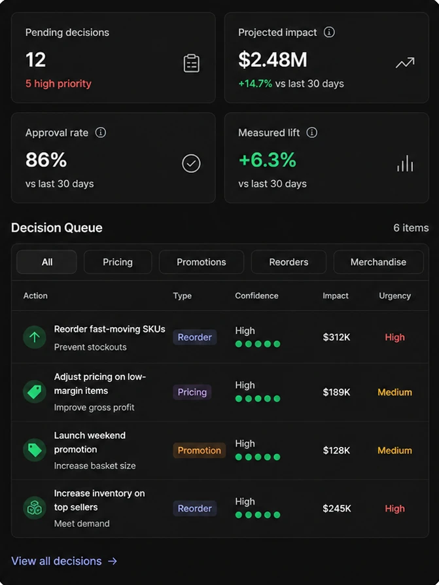Click confidence dots for Adjust pricing row
The height and width of the screenshot is (585, 439).
click(x=258, y=399)
